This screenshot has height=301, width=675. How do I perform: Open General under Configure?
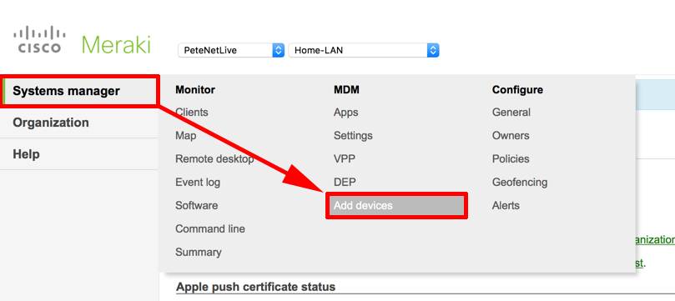tap(511, 113)
